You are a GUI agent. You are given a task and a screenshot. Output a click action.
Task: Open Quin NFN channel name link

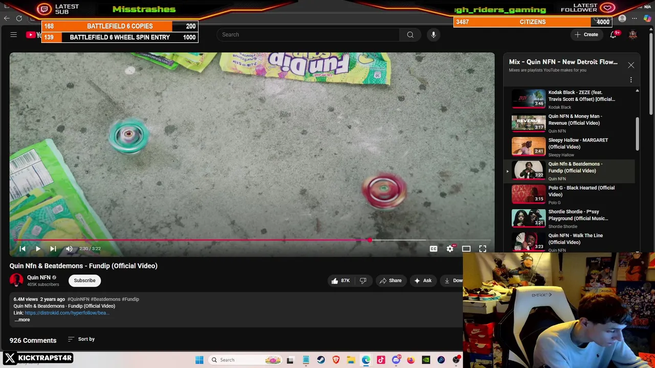pos(38,278)
